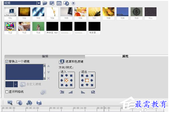
Task: Select the V04 flower thumbnail
Action: pos(52,12)
